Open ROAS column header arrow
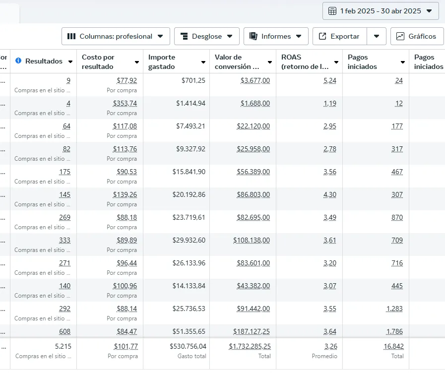 pyautogui.click(x=336, y=62)
